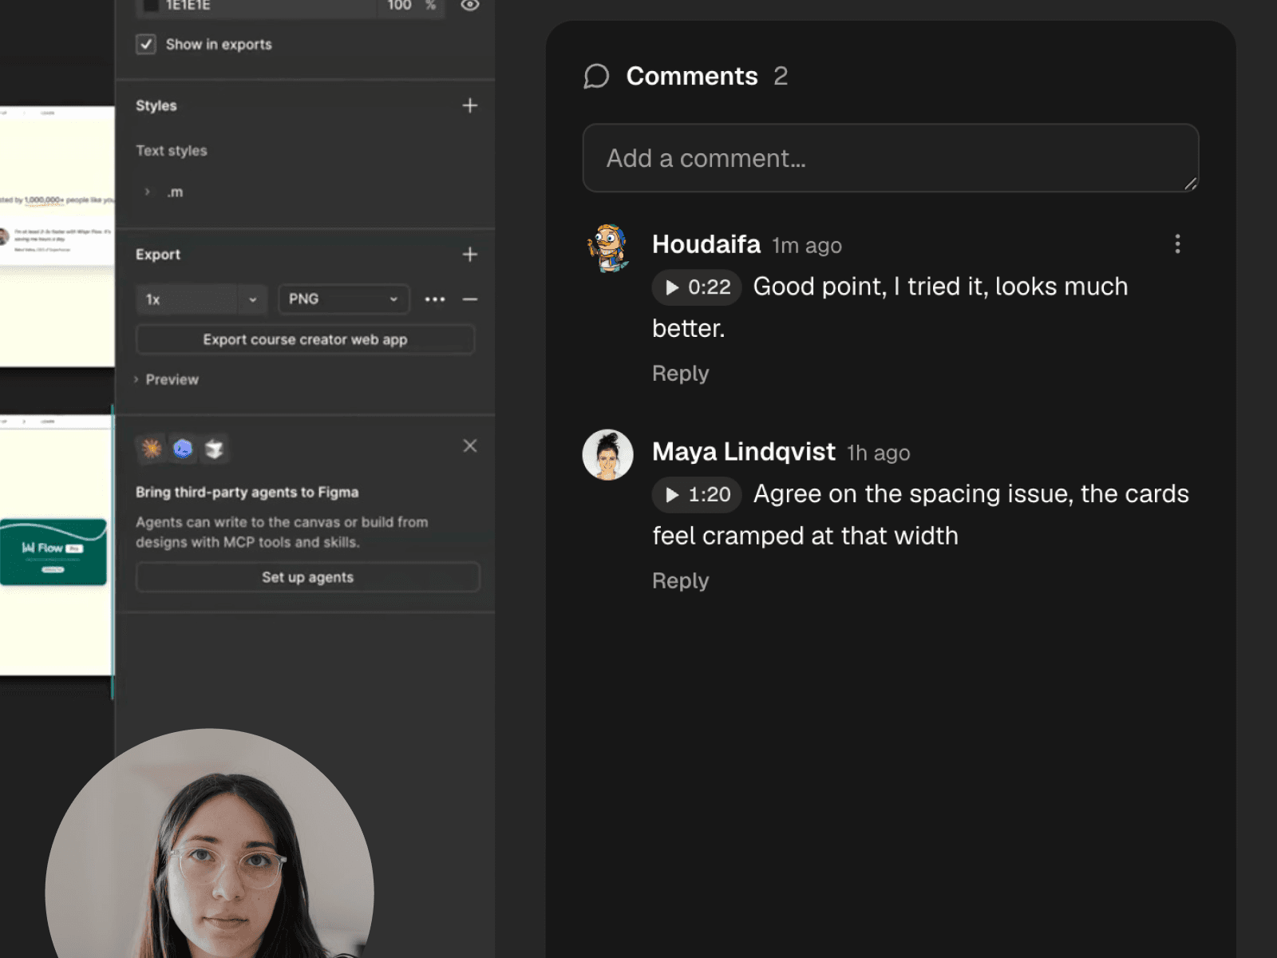Click the '1m ago' timestamp
1277x958 pixels.
(807, 246)
